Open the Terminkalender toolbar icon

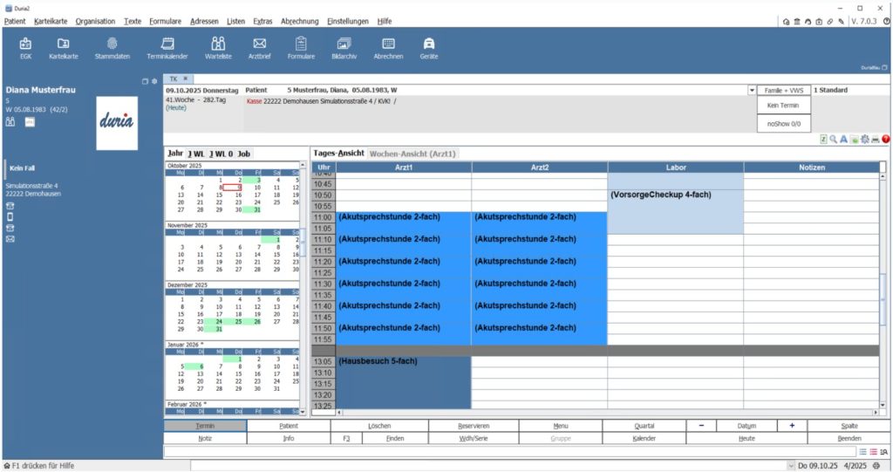(x=167, y=48)
